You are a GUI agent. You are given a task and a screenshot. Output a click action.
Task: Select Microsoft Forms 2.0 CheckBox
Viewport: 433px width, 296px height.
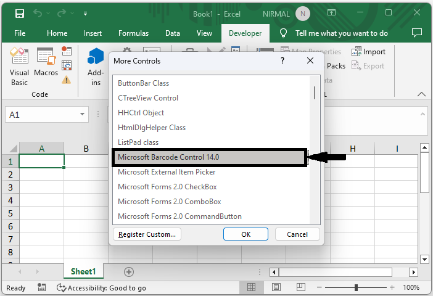pos(211,187)
